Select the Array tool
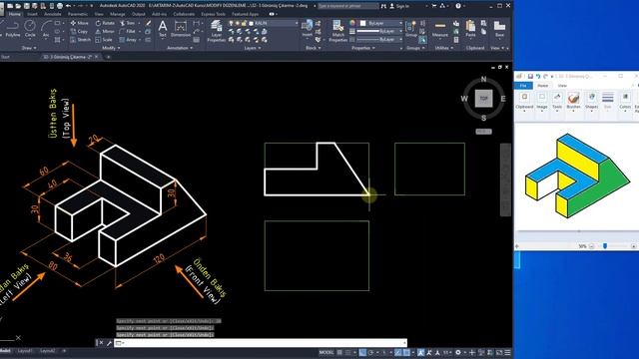The height and width of the screenshot is (359, 639). (129, 40)
